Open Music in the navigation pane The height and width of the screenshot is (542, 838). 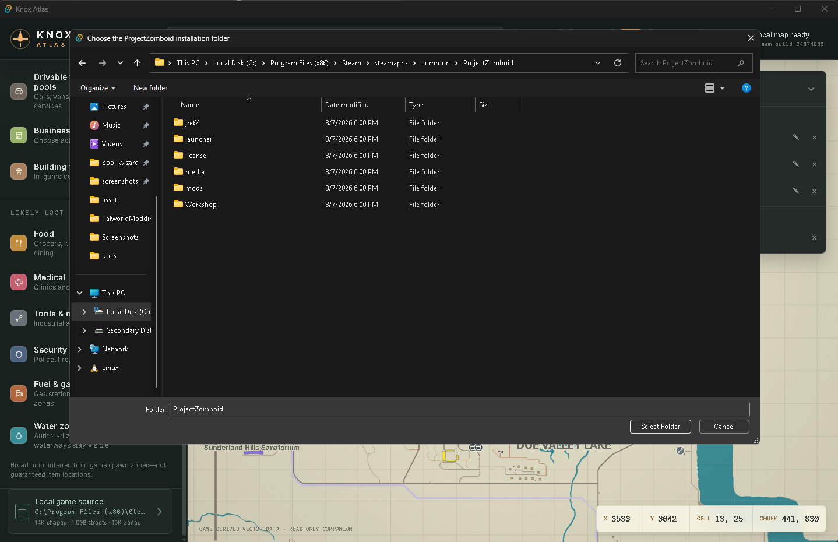[111, 125]
